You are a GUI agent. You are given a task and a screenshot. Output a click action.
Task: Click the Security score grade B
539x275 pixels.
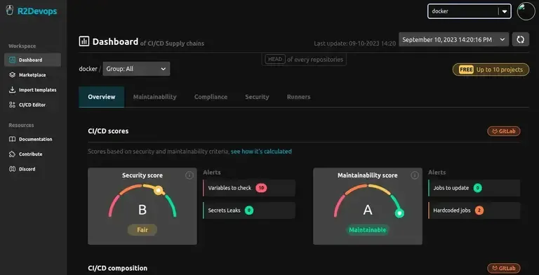click(142, 210)
